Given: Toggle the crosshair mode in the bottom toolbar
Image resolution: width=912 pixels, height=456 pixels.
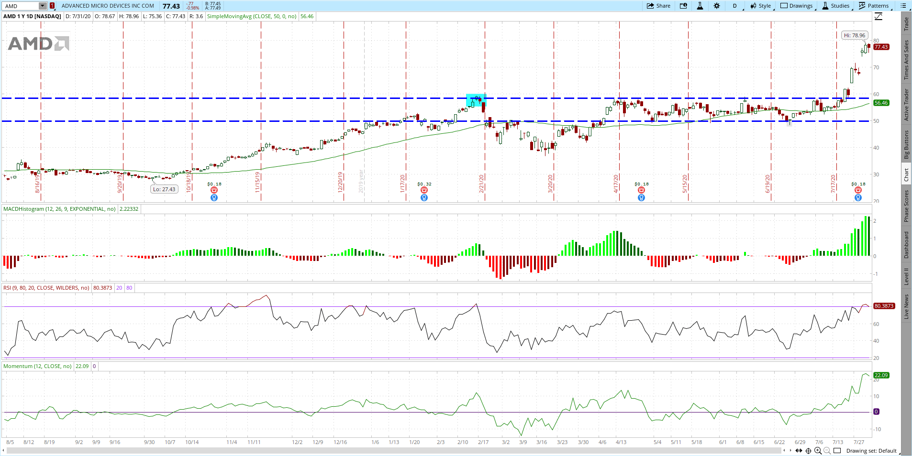Looking at the screenshot, I should [x=809, y=450].
